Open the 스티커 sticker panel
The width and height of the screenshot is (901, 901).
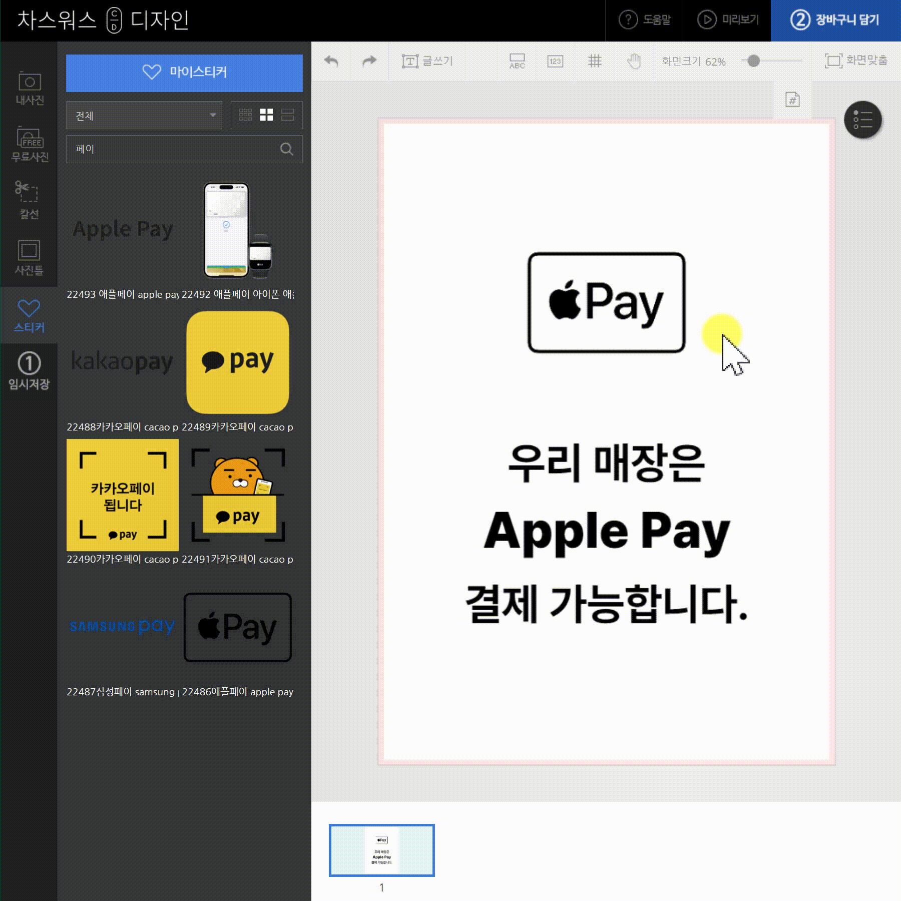(x=29, y=316)
